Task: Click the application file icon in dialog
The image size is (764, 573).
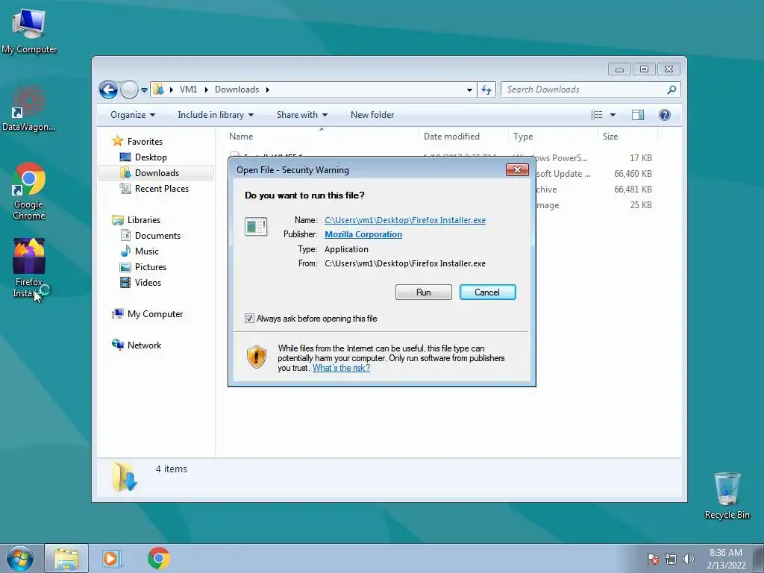Action: [x=256, y=227]
